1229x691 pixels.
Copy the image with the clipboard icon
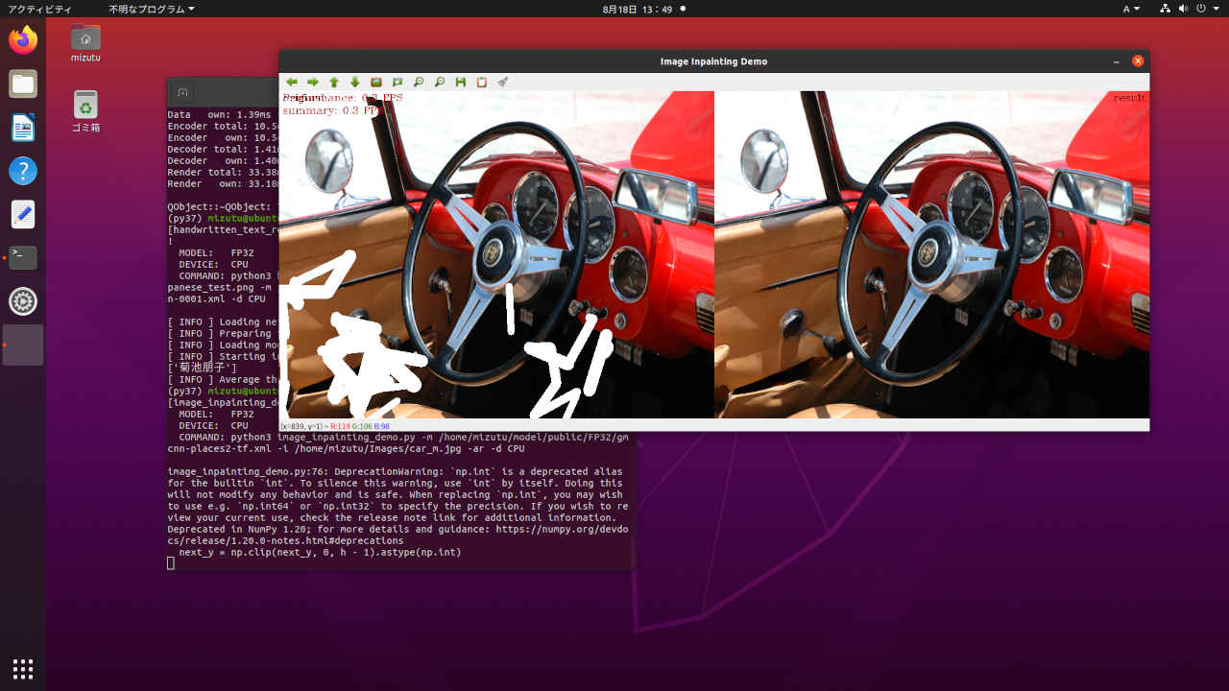482,83
